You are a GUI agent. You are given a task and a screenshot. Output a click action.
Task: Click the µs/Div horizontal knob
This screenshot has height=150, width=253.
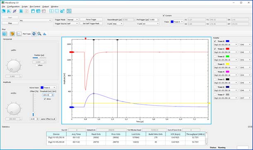pos(14,66)
